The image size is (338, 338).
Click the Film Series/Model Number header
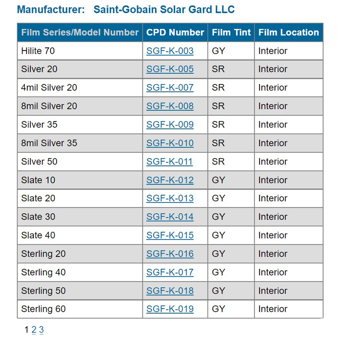pyautogui.click(x=80, y=32)
